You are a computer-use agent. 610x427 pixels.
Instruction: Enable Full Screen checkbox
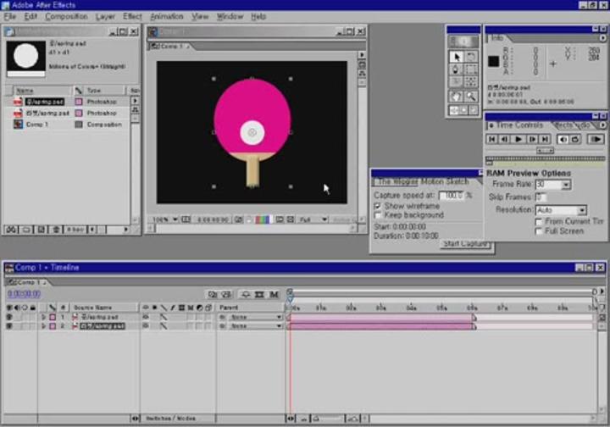[x=539, y=231]
